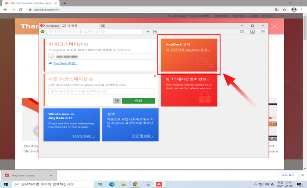
Task: Reload the anydesk.com page
Action: (x=21, y=10)
